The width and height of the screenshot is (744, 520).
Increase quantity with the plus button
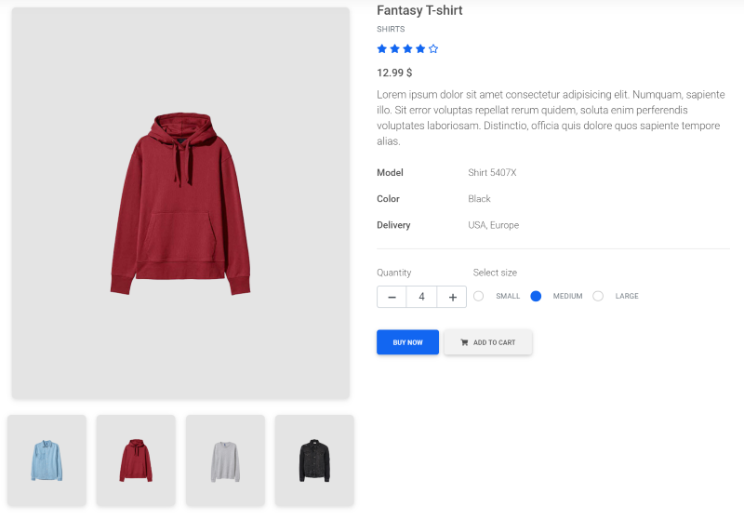click(x=452, y=297)
